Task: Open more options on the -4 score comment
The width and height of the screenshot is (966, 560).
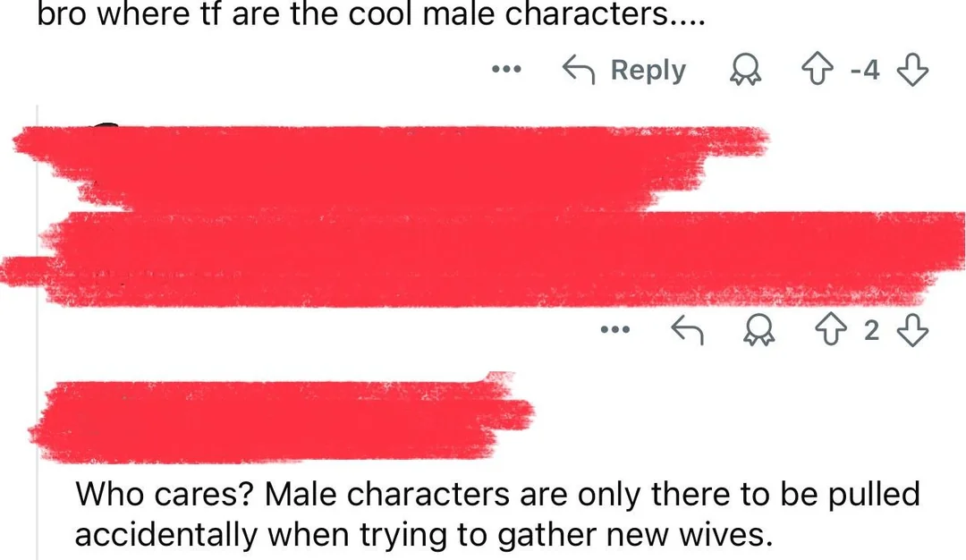Action: [506, 70]
